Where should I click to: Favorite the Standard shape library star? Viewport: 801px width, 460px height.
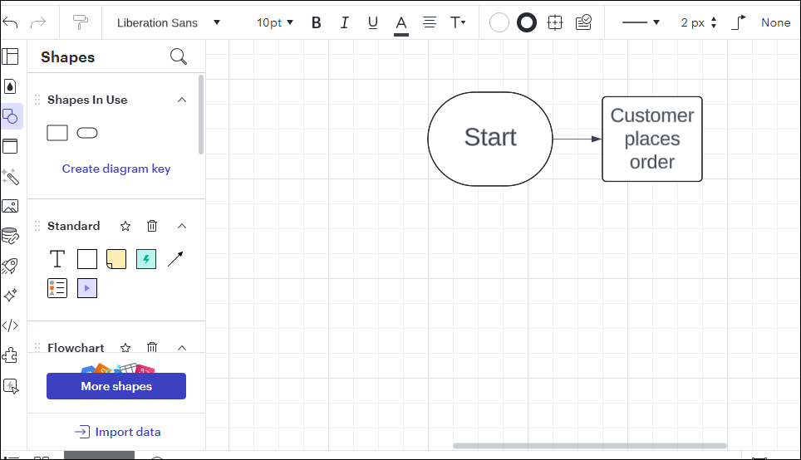(125, 226)
